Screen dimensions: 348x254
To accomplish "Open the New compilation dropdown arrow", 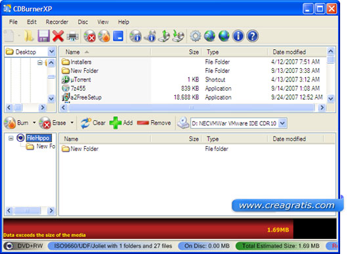I will 19,35.
